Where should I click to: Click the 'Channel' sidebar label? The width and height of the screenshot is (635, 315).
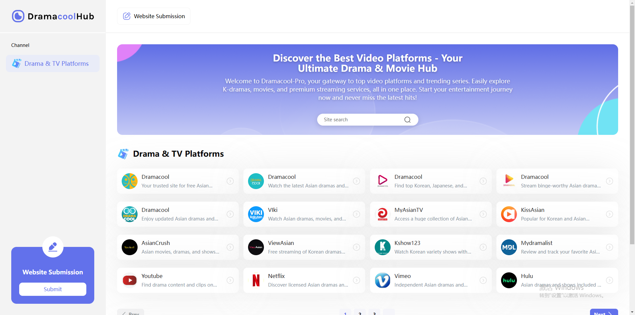(20, 45)
